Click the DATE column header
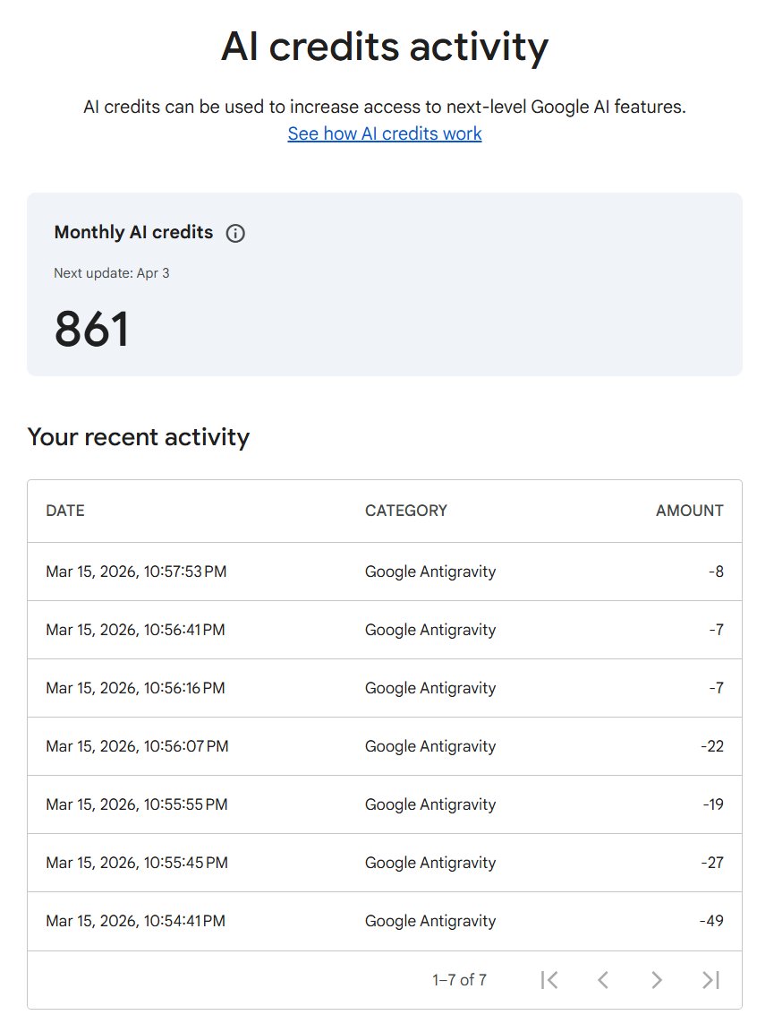 click(x=65, y=511)
